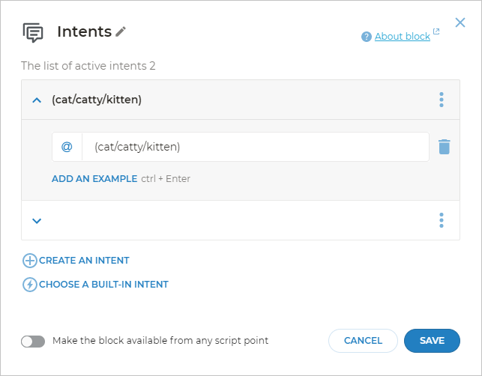Click the question mark help icon
Viewport: 482px width, 376px height.
[367, 37]
